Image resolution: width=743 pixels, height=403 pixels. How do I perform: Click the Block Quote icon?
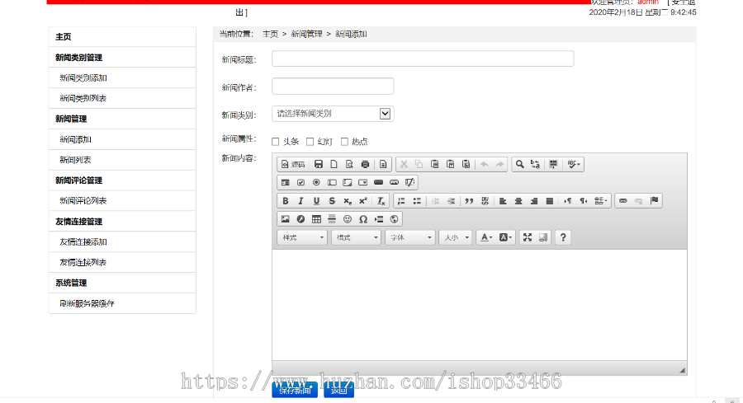(469, 201)
